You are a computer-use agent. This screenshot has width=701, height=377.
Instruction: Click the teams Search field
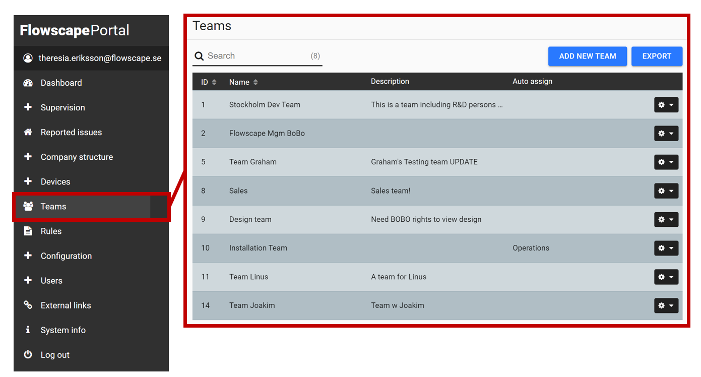click(257, 56)
